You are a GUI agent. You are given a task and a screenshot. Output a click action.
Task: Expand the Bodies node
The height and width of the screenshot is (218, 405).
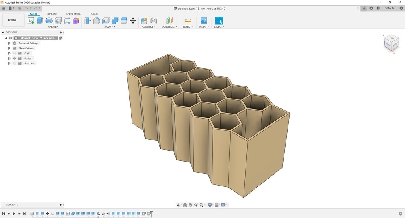(x=9, y=58)
